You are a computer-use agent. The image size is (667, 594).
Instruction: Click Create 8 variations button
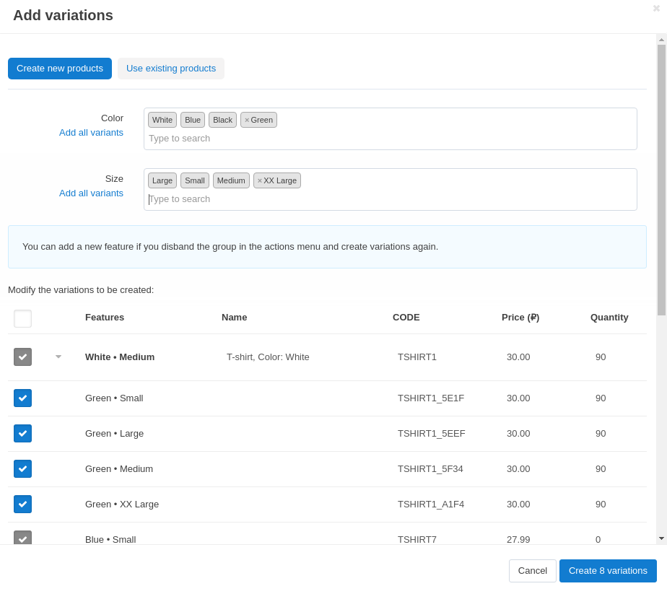[x=608, y=571]
